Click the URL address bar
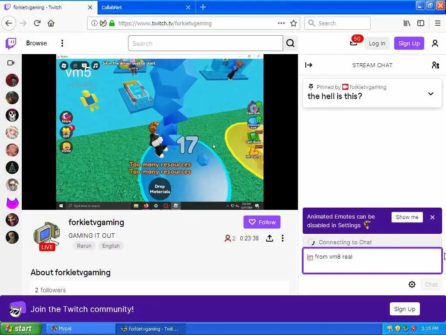This screenshot has height=335, width=446. click(193, 23)
